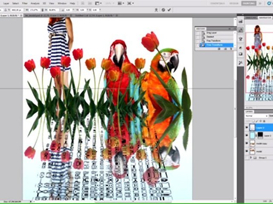This screenshot has height=204, width=273.
Task: Commit the transform with the checkmark icon
Action: point(169,10)
